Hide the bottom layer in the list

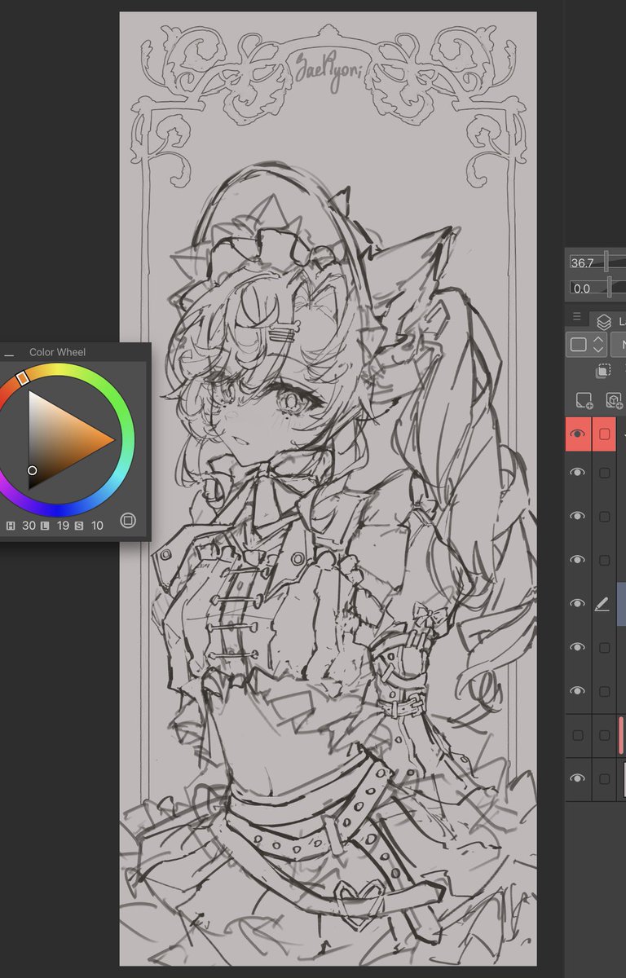coord(578,779)
